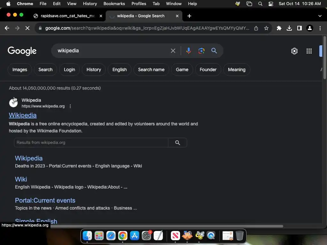Viewport: 327px width, 245px height.
Task: Select the Images filter chip
Action: coord(19,70)
